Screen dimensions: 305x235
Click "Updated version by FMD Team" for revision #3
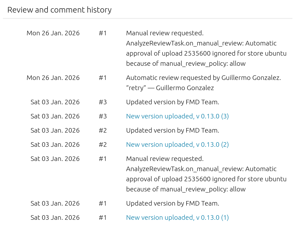point(172,102)
